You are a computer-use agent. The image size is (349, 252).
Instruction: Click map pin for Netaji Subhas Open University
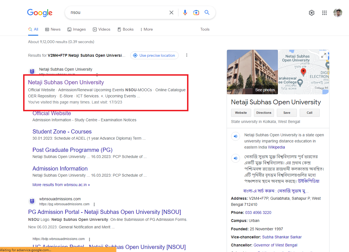(x=303, y=72)
